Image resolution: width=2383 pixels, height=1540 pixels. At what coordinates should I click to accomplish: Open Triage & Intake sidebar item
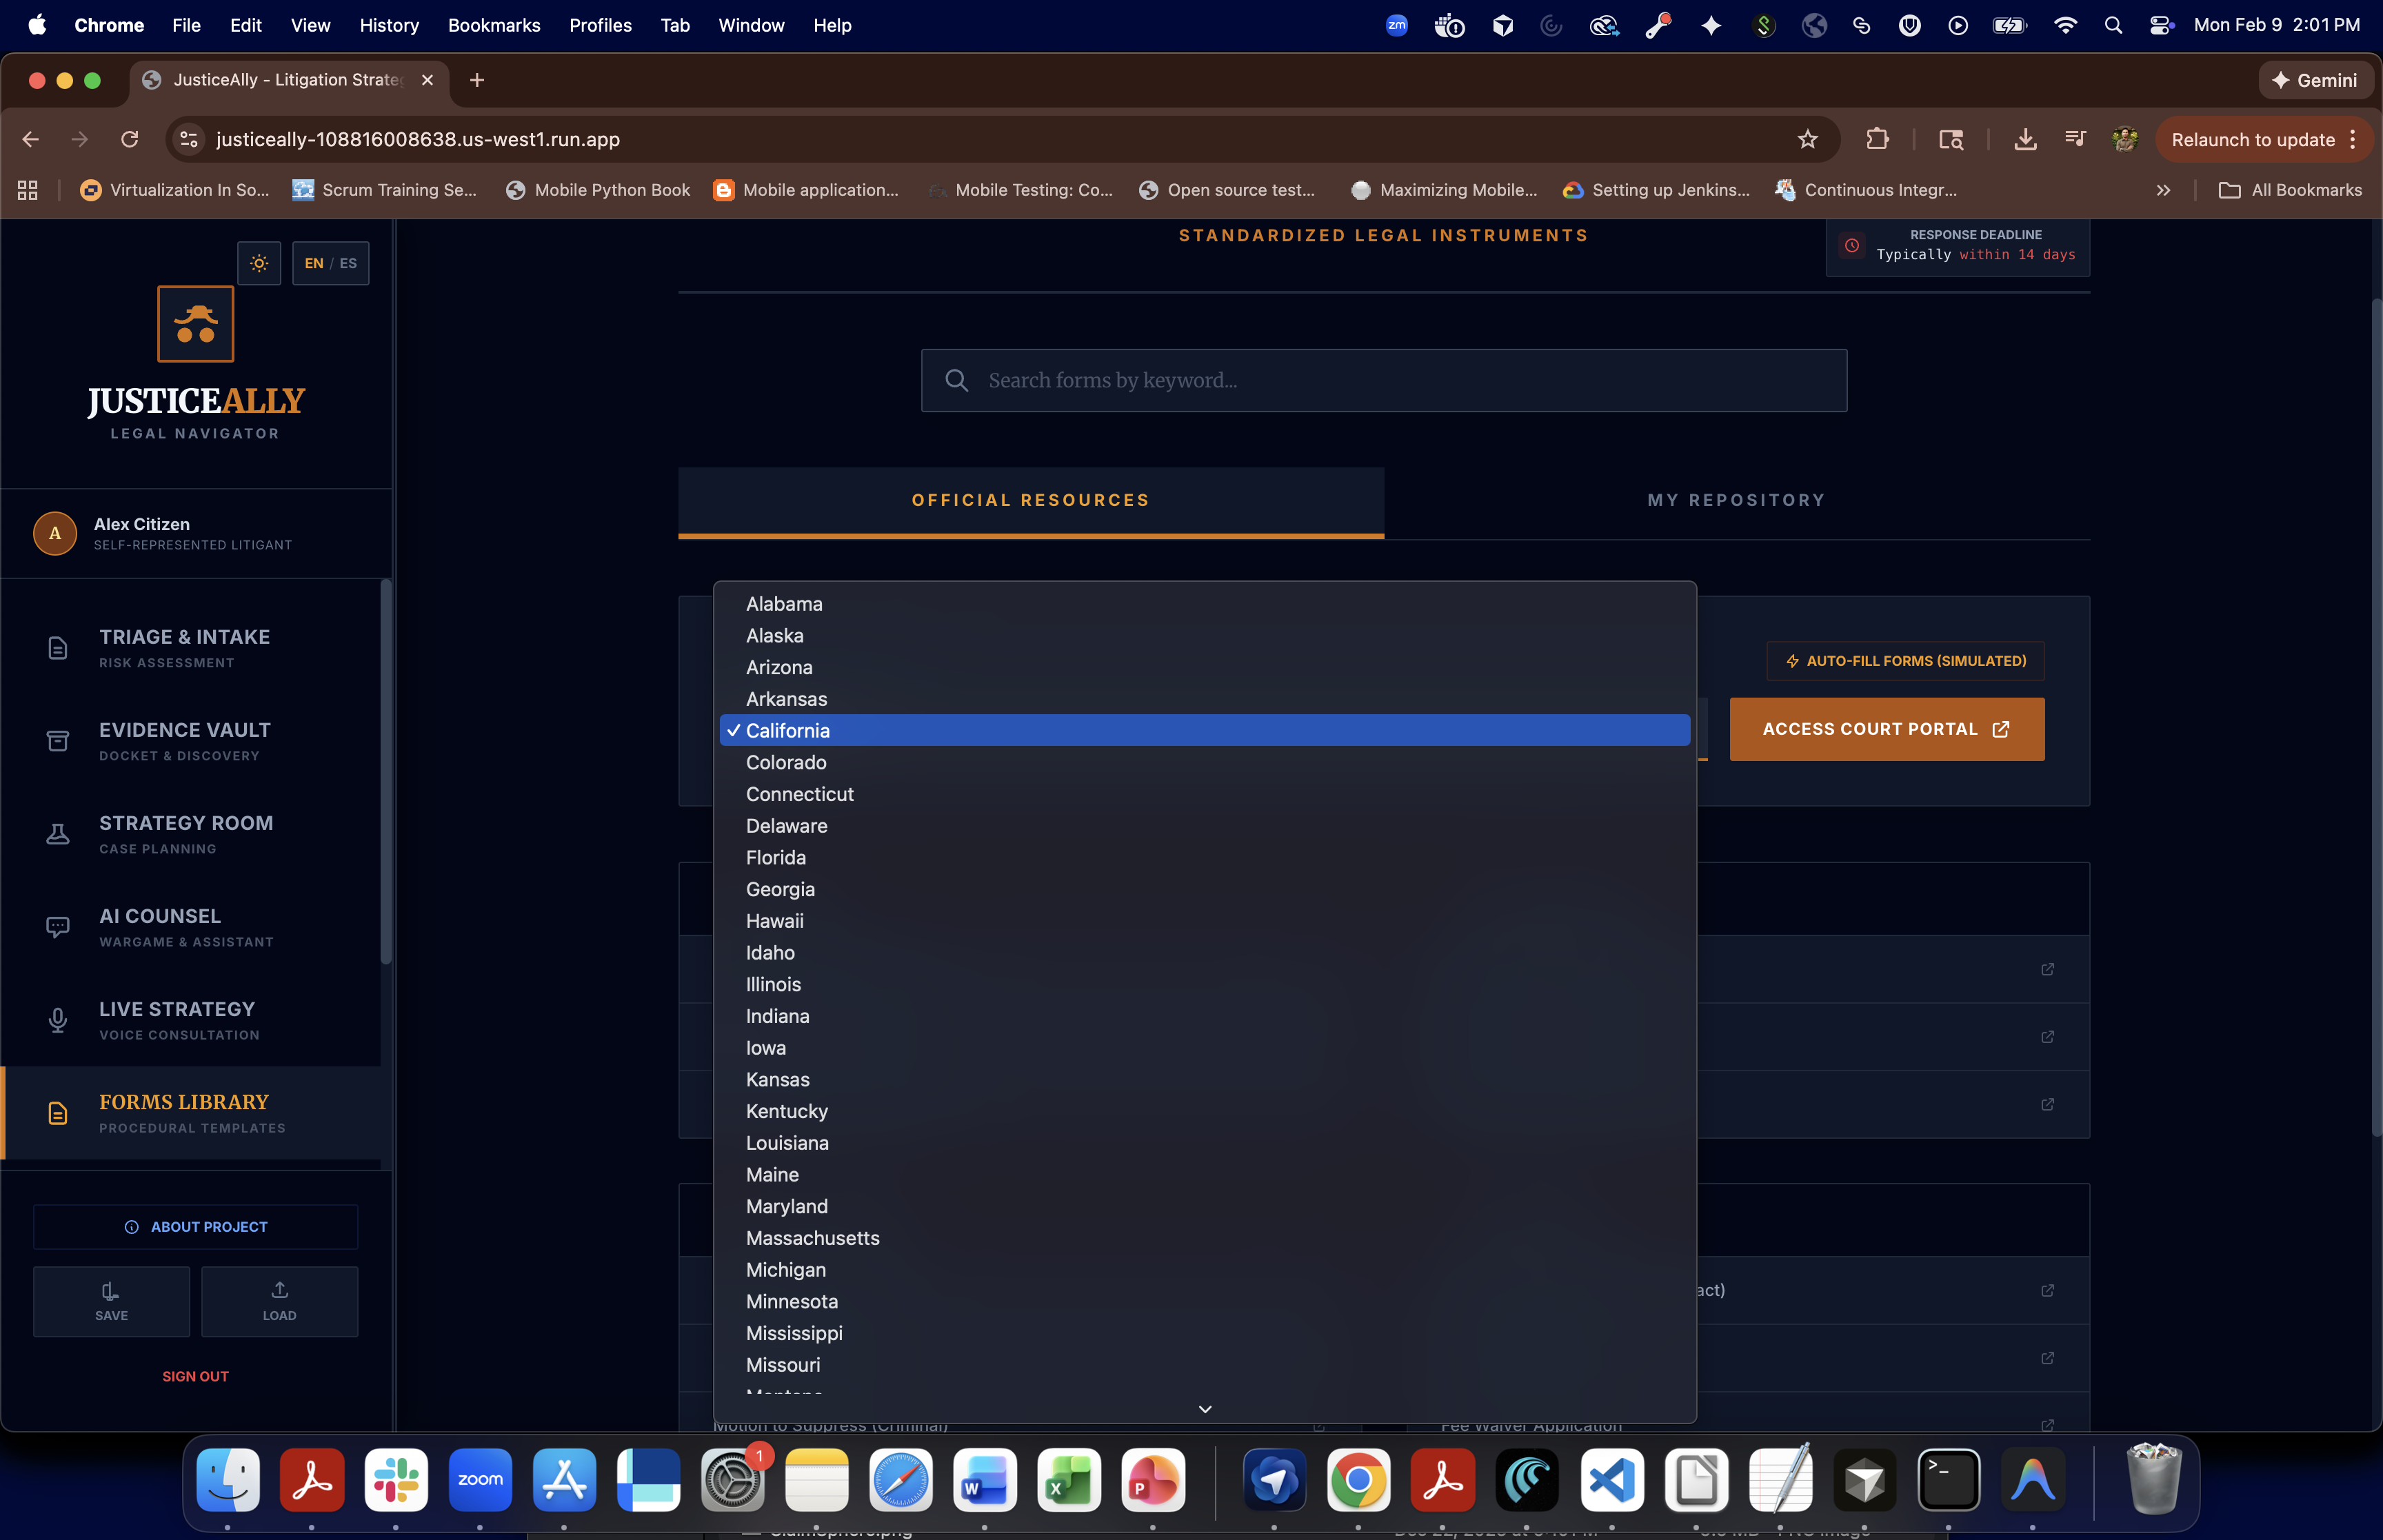[185, 647]
